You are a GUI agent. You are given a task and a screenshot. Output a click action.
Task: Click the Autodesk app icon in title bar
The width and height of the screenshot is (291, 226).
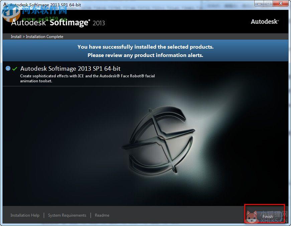pos(5,4)
